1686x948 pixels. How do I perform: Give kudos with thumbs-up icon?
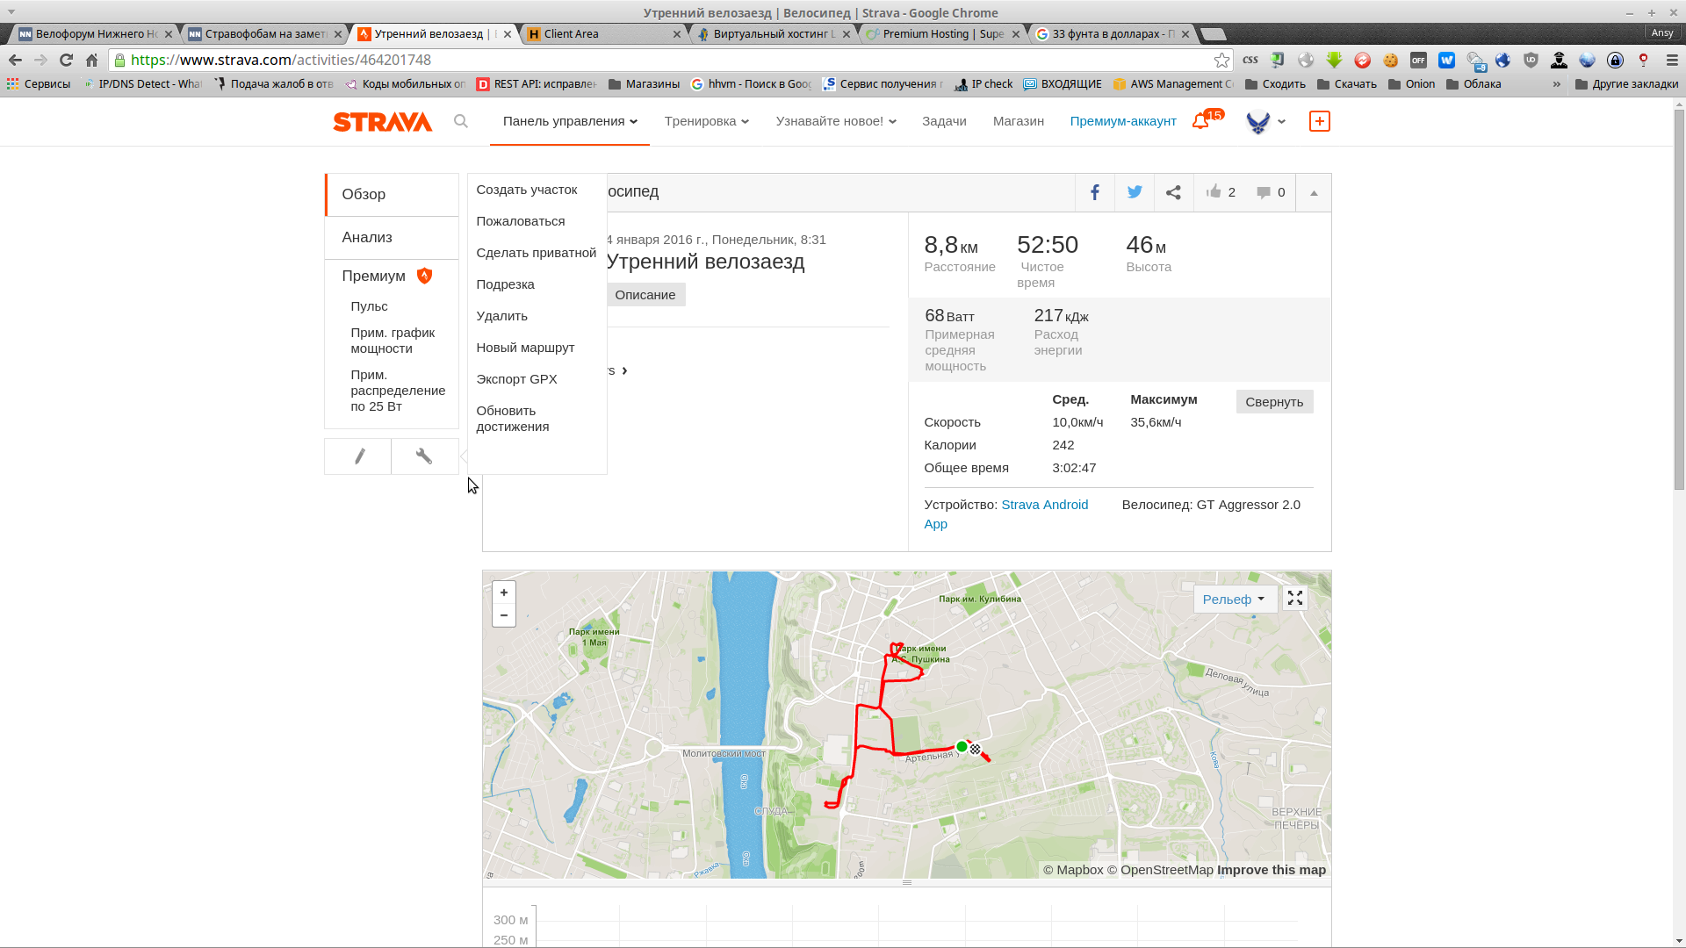point(1214,191)
